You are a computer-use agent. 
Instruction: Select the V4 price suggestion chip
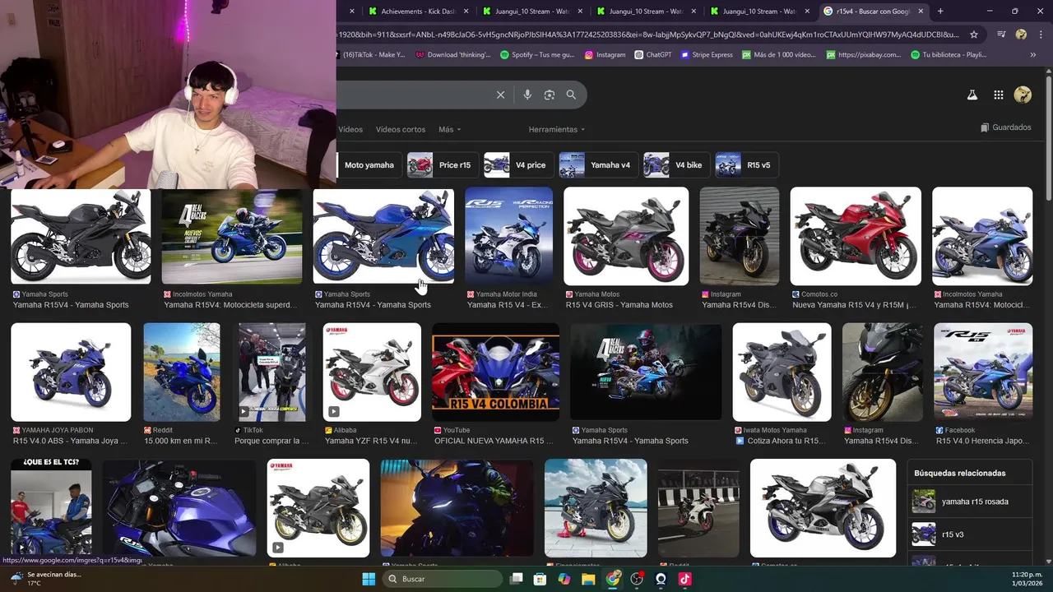click(519, 165)
